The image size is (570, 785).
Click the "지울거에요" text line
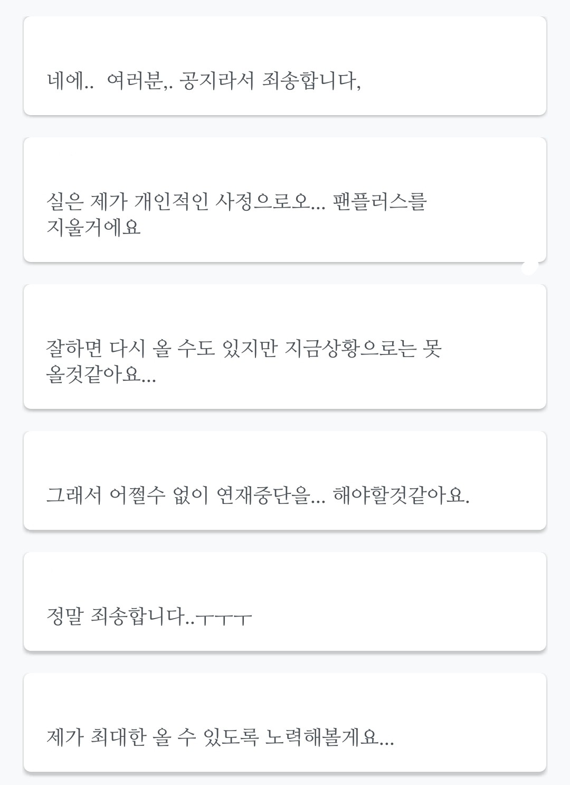tap(93, 228)
